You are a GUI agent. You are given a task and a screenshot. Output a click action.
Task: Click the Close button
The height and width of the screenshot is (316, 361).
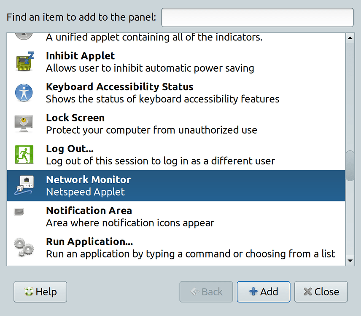pyautogui.click(x=321, y=292)
